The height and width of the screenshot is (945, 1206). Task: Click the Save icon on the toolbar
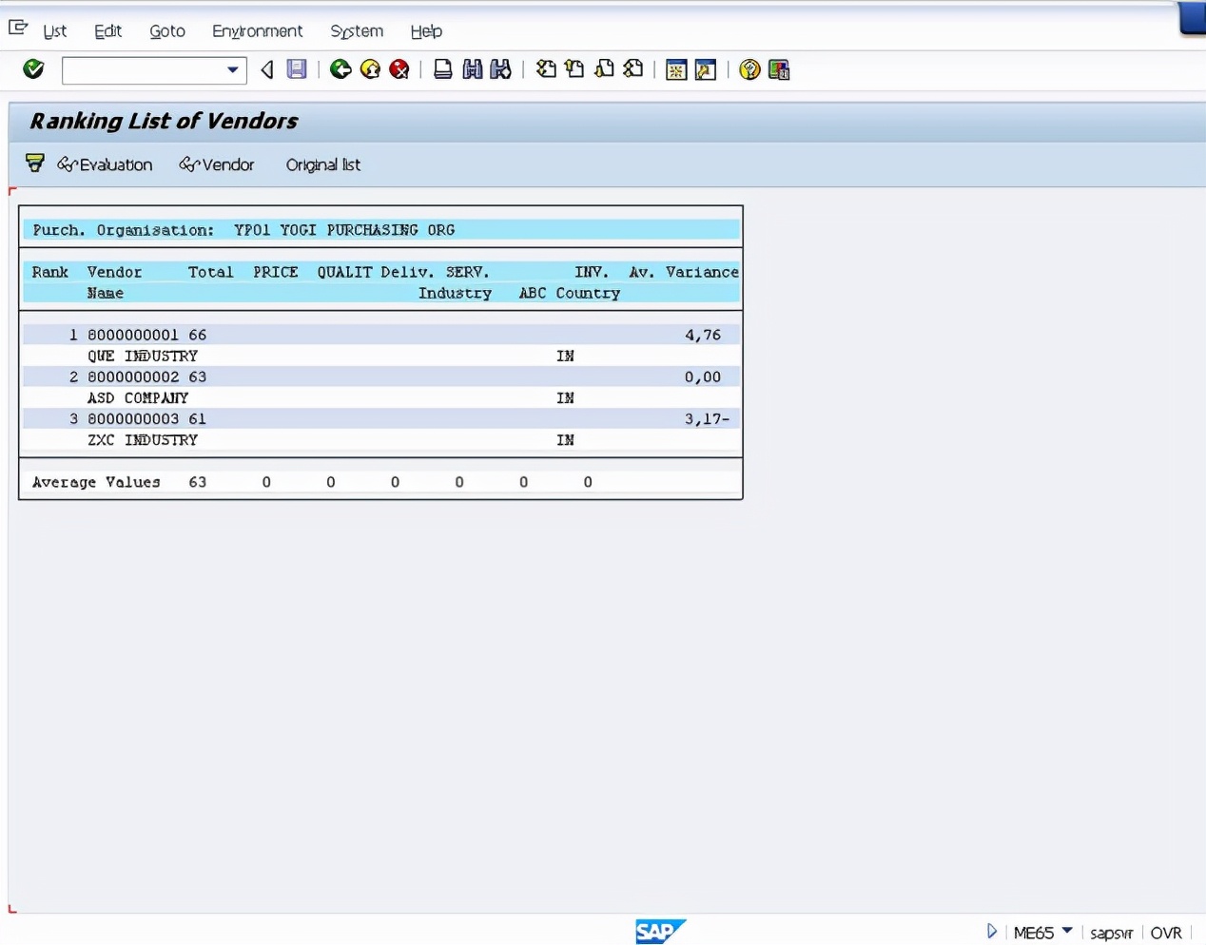(x=296, y=69)
